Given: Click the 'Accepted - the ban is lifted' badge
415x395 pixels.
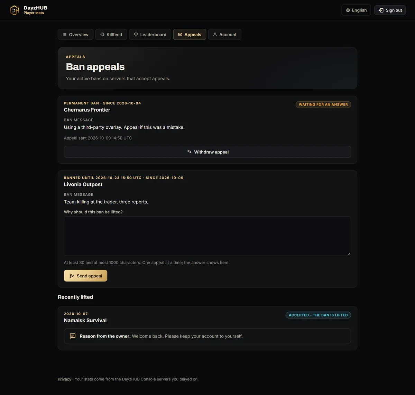Looking at the screenshot, I should (x=318, y=315).
